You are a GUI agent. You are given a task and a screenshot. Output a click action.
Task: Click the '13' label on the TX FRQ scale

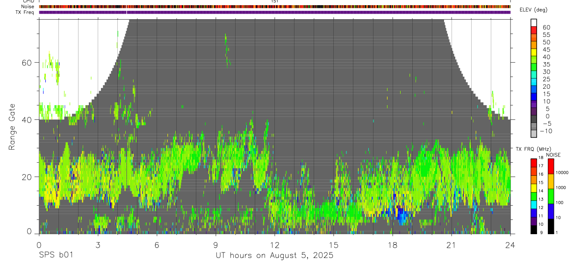pos(541,199)
